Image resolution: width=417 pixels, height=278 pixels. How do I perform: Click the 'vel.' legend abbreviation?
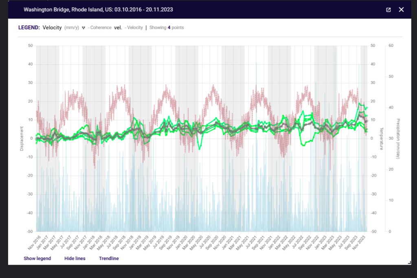coord(118,28)
